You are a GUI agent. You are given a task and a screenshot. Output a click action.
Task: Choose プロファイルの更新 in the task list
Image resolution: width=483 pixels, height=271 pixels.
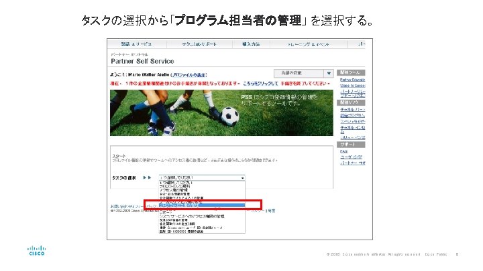(174, 186)
